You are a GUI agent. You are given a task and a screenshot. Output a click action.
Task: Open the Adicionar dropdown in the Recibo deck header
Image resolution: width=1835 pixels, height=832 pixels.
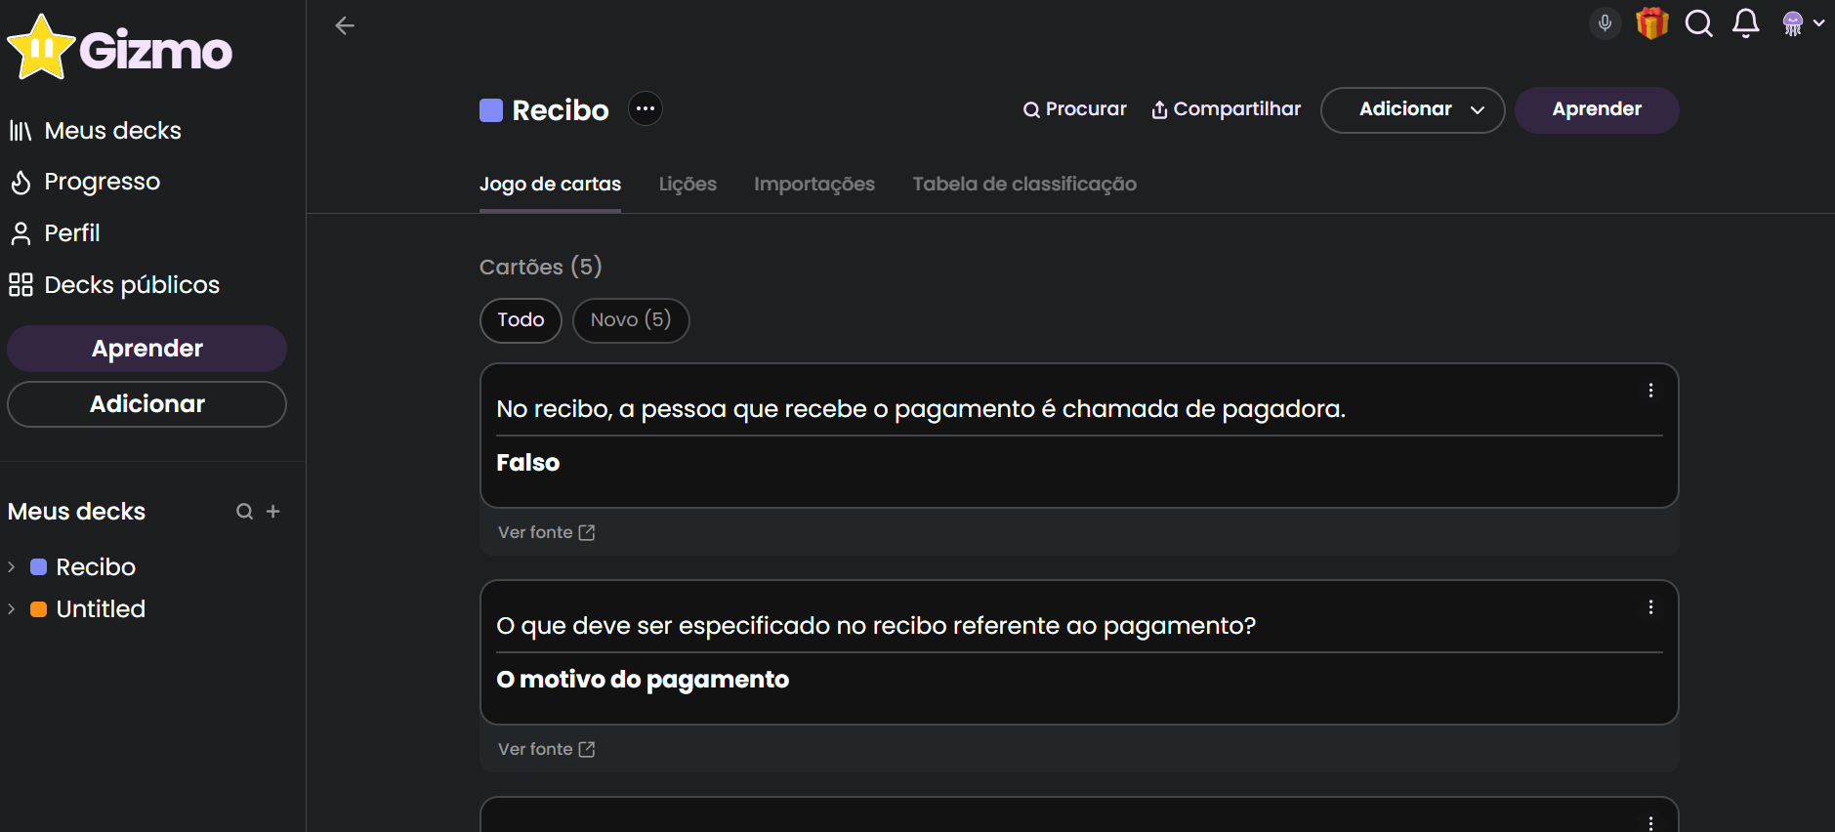click(1412, 110)
